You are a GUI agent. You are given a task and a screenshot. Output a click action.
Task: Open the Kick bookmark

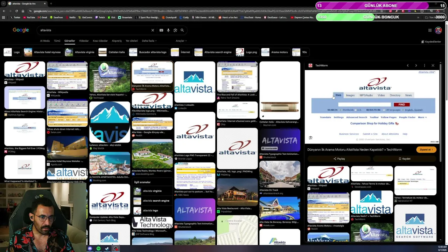(x=111, y=17)
